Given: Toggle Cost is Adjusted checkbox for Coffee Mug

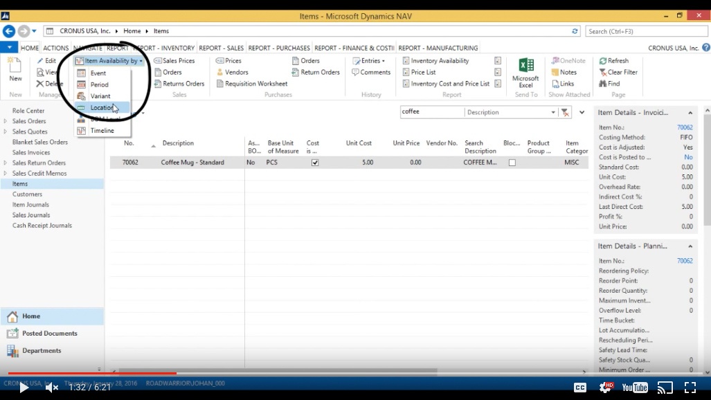Looking at the screenshot, I should click(x=315, y=163).
